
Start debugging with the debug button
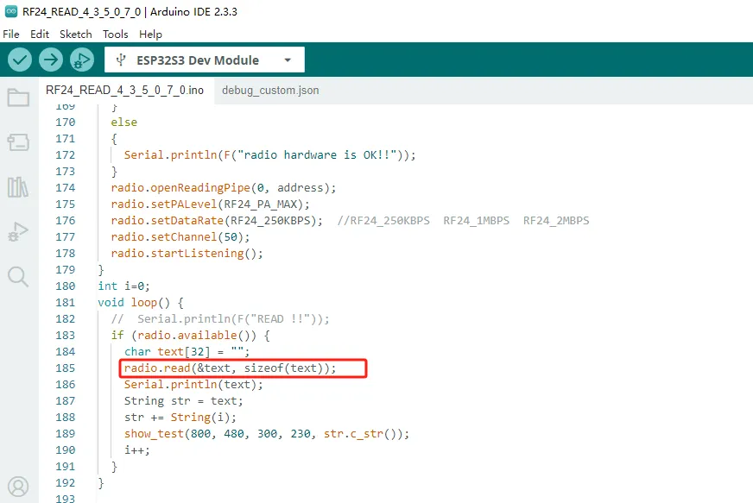coord(82,60)
